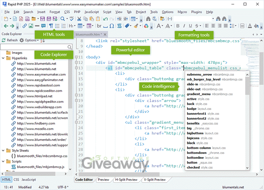Insert bulleted list icon

[x=57, y=26]
